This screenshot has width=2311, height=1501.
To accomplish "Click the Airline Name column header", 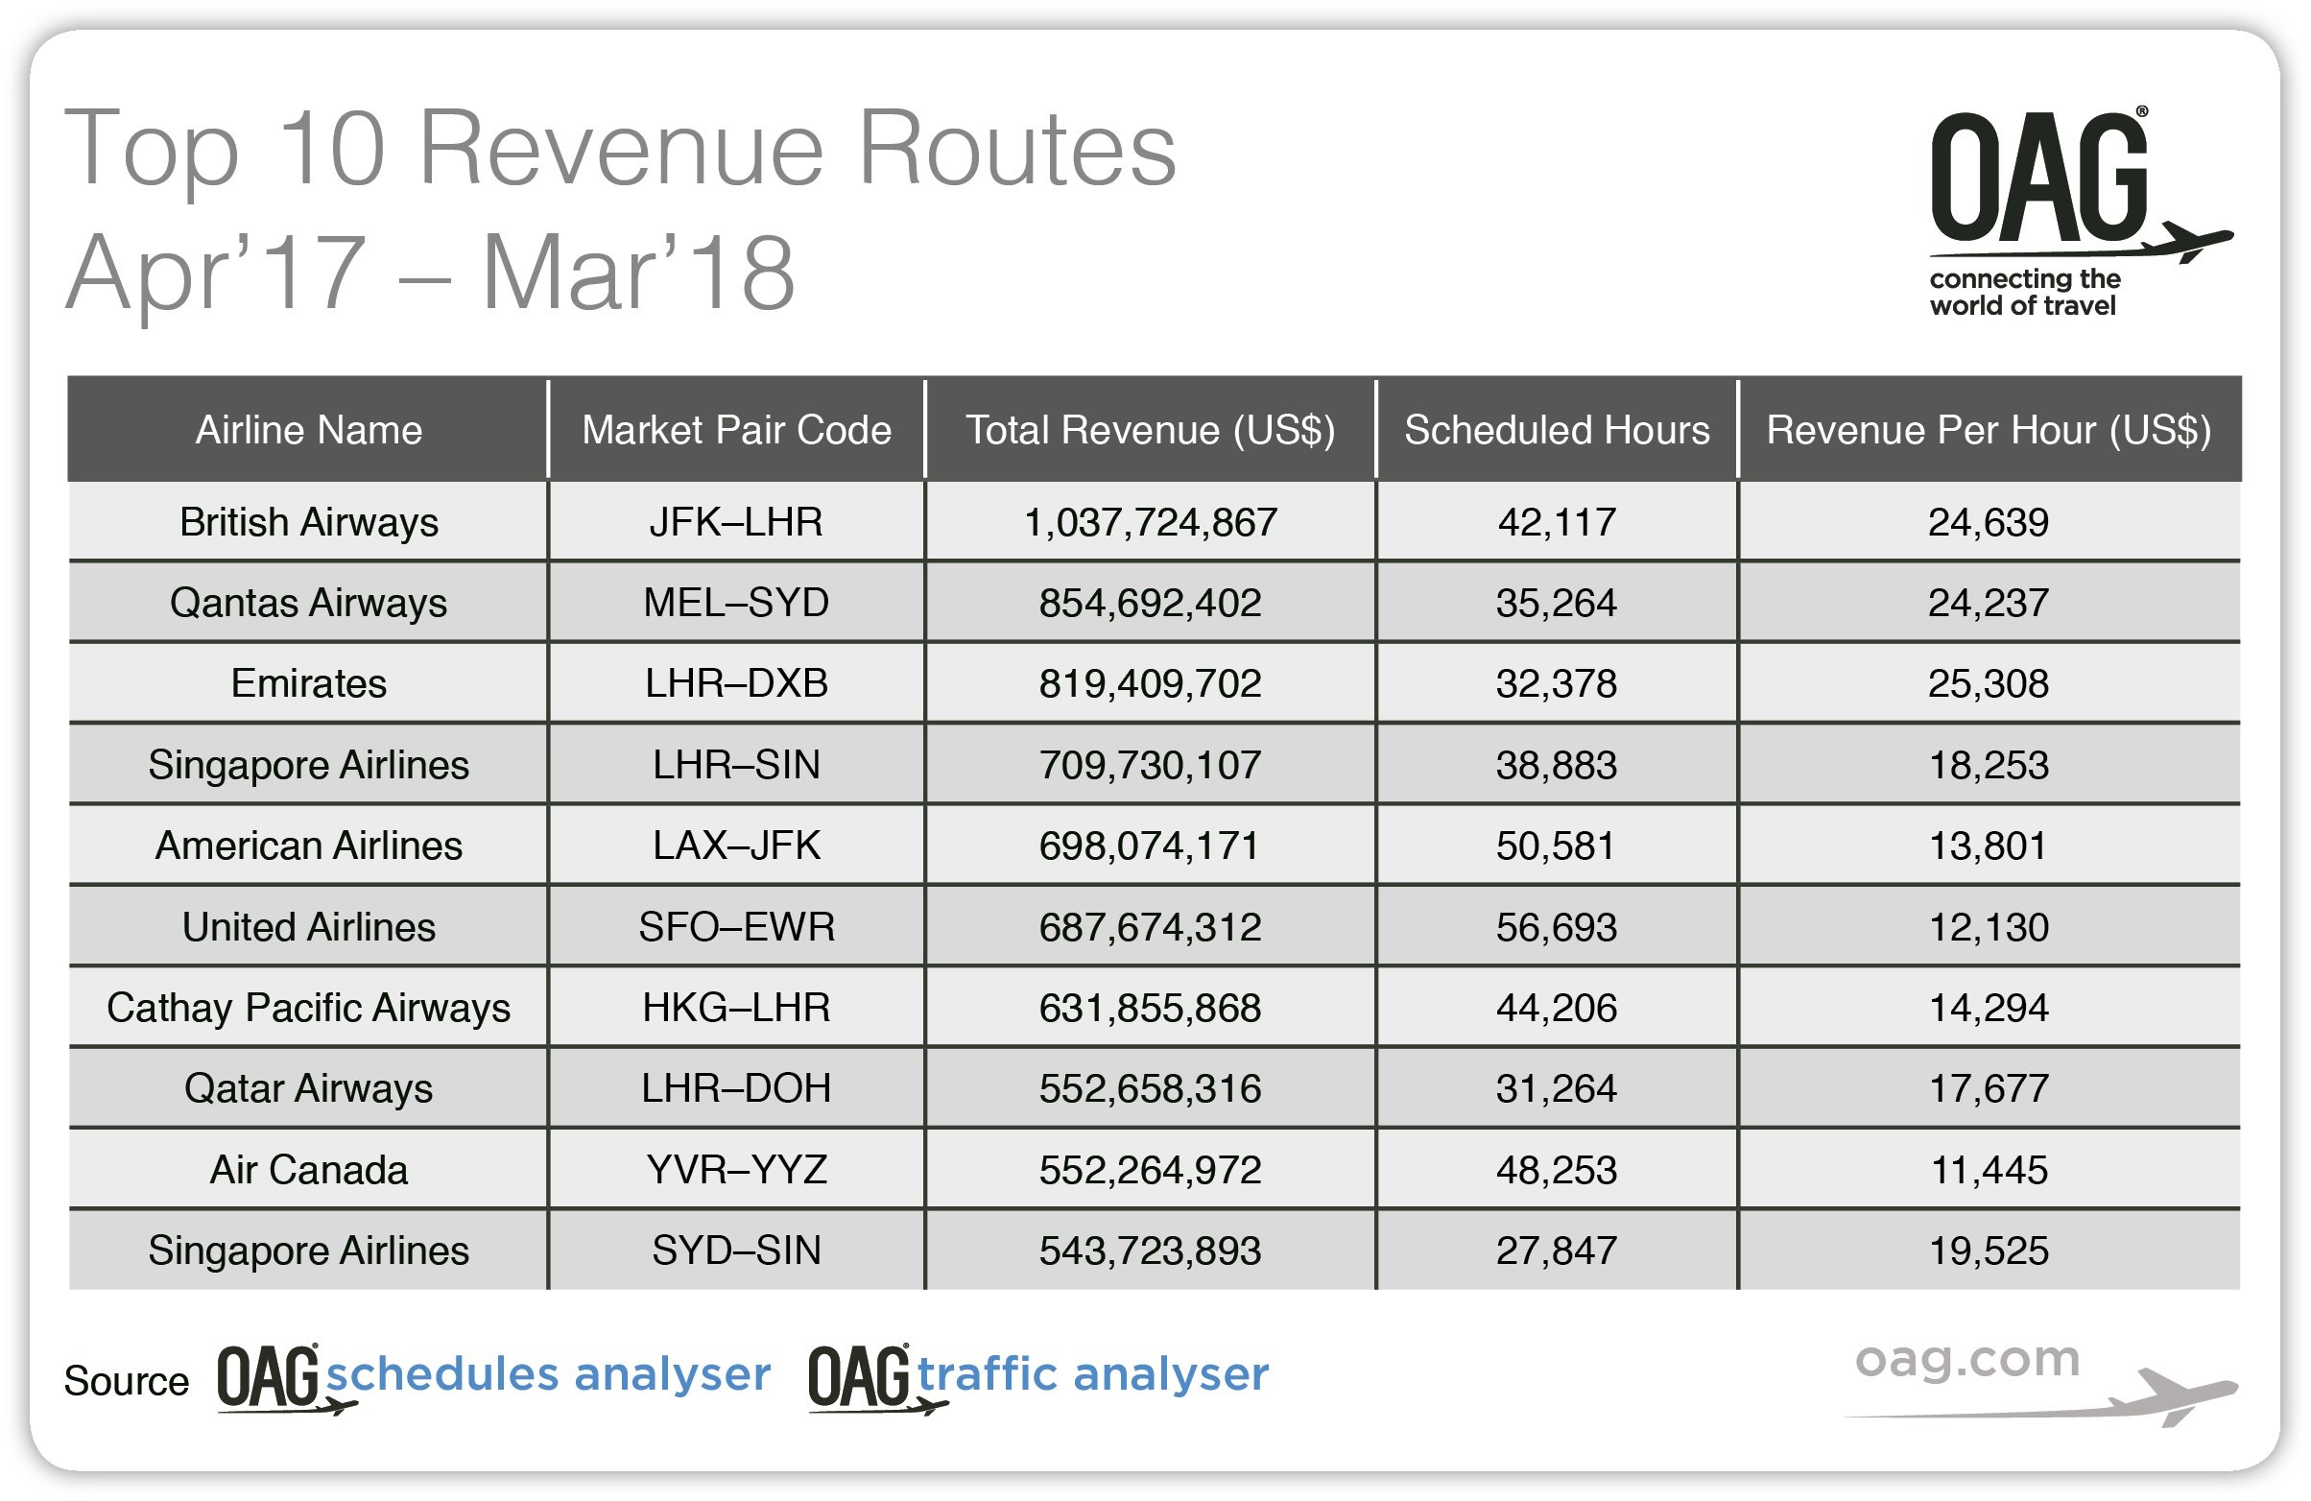I will 309,430.
